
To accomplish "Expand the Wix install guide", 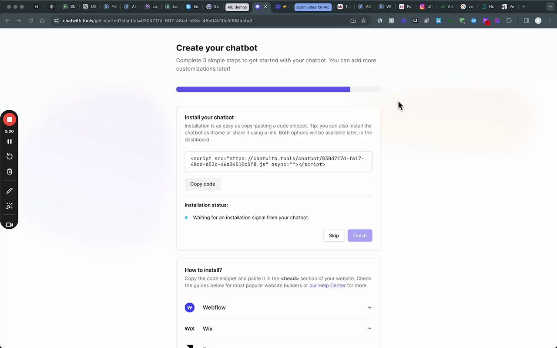I will [x=278, y=329].
